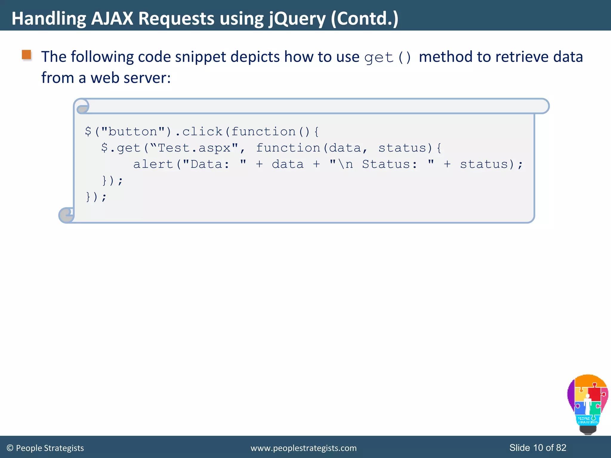Image resolution: width=611 pixels, height=458 pixels.
Task: Click the People Strategists lightbulb logo
Action: click(587, 404)
